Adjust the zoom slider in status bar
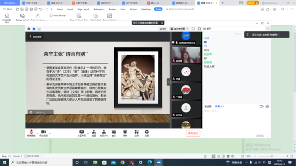Screen dimensions: 296x166 click(272, 156)
